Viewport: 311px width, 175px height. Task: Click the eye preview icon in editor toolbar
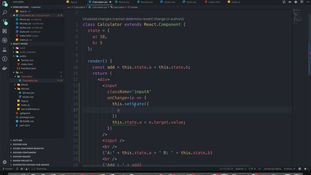click(x=290, y=2)
